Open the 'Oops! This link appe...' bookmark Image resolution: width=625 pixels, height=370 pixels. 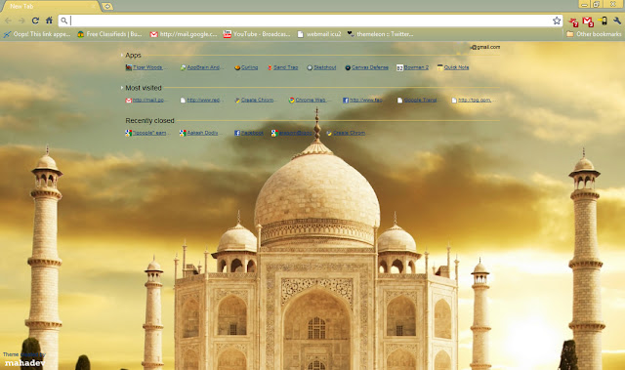point(37,34)
